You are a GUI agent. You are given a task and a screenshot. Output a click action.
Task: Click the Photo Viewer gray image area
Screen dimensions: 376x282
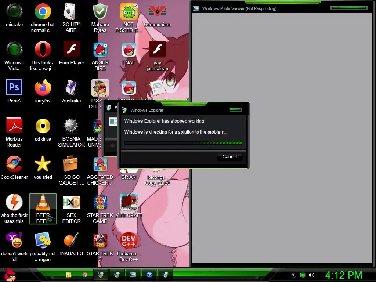(x=282, y=138)
